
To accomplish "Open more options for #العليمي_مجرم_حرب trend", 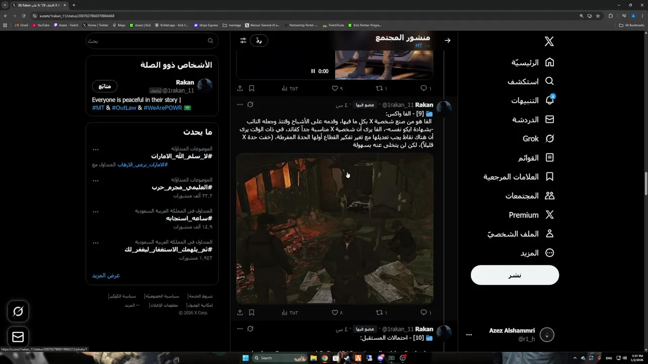I will click(x=96, y=180).
